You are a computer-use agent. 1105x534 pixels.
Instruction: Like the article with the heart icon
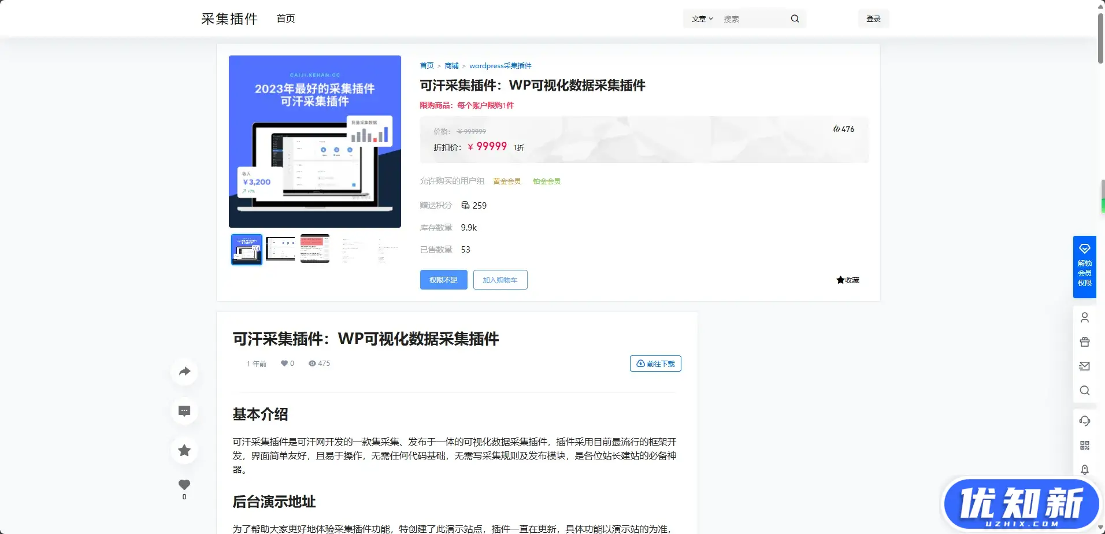pyautogui.click(x=184, y=485)
